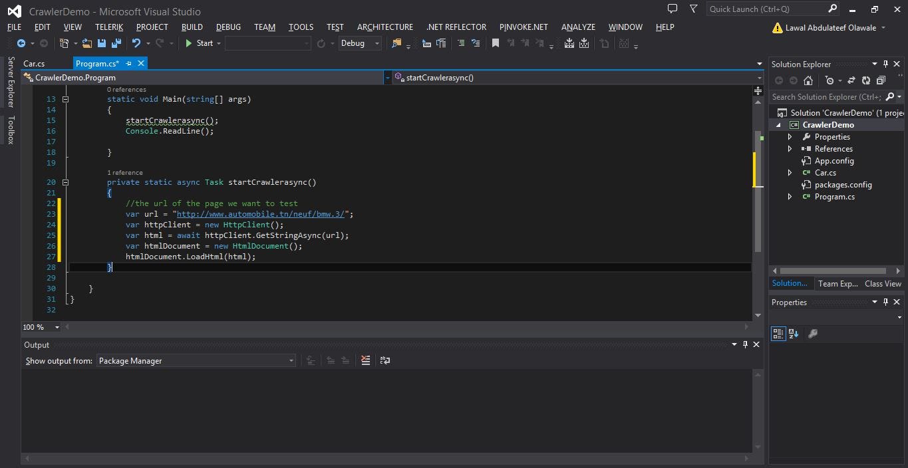Toggle auto-hide pin on Solution Explorer panel
908x468 pixels.
[886, 64]
